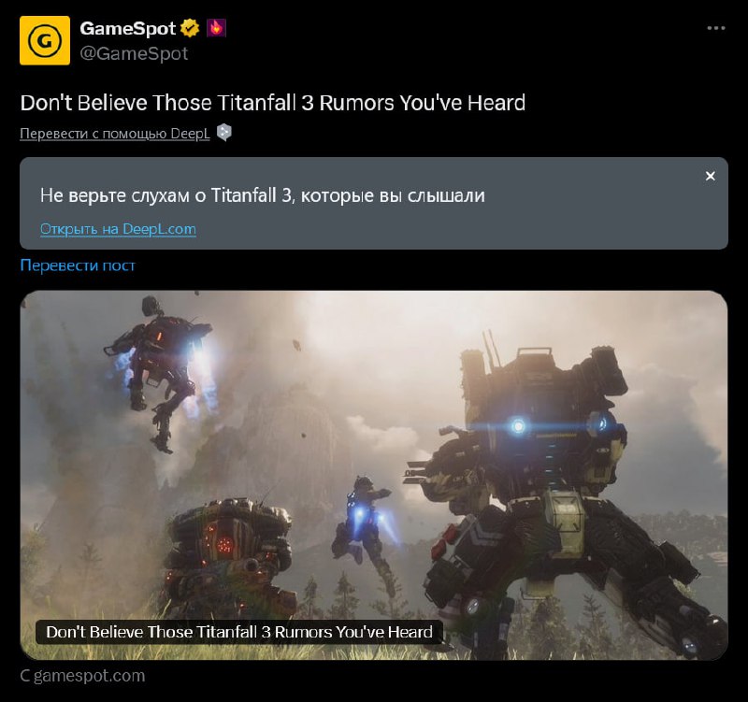Click the image caption headline overlay
This screenshot has height=702, width=748.
coord(239,632)
